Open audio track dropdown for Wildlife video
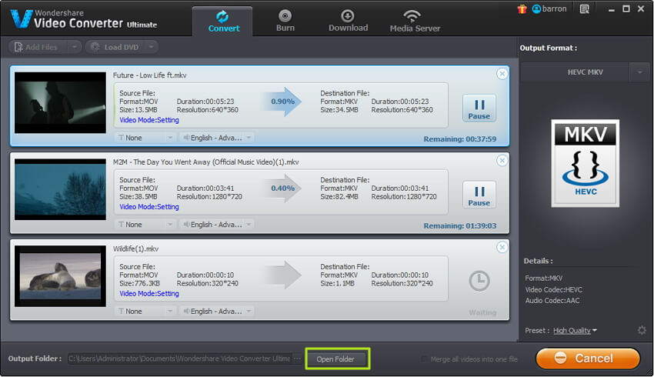Viewport: 654px width, 377px height. click(x=216, y=311)
